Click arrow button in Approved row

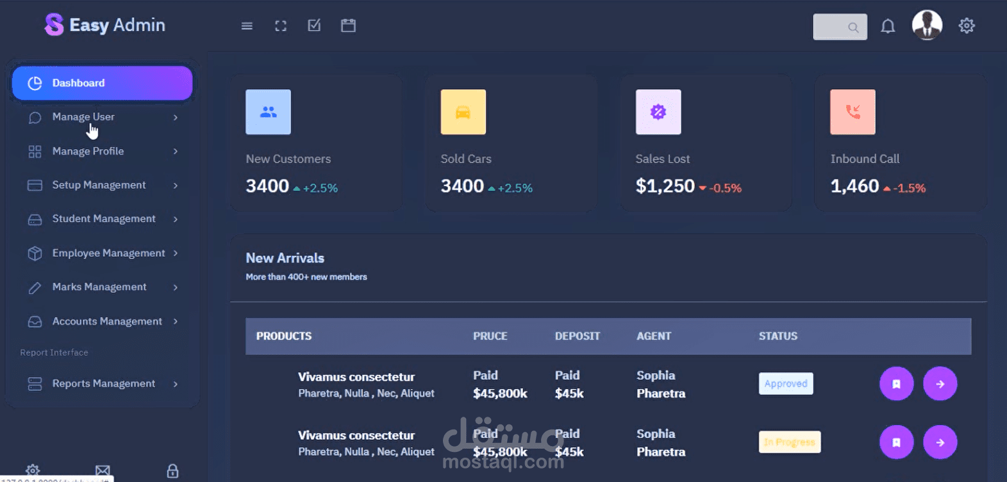point(940,383)
